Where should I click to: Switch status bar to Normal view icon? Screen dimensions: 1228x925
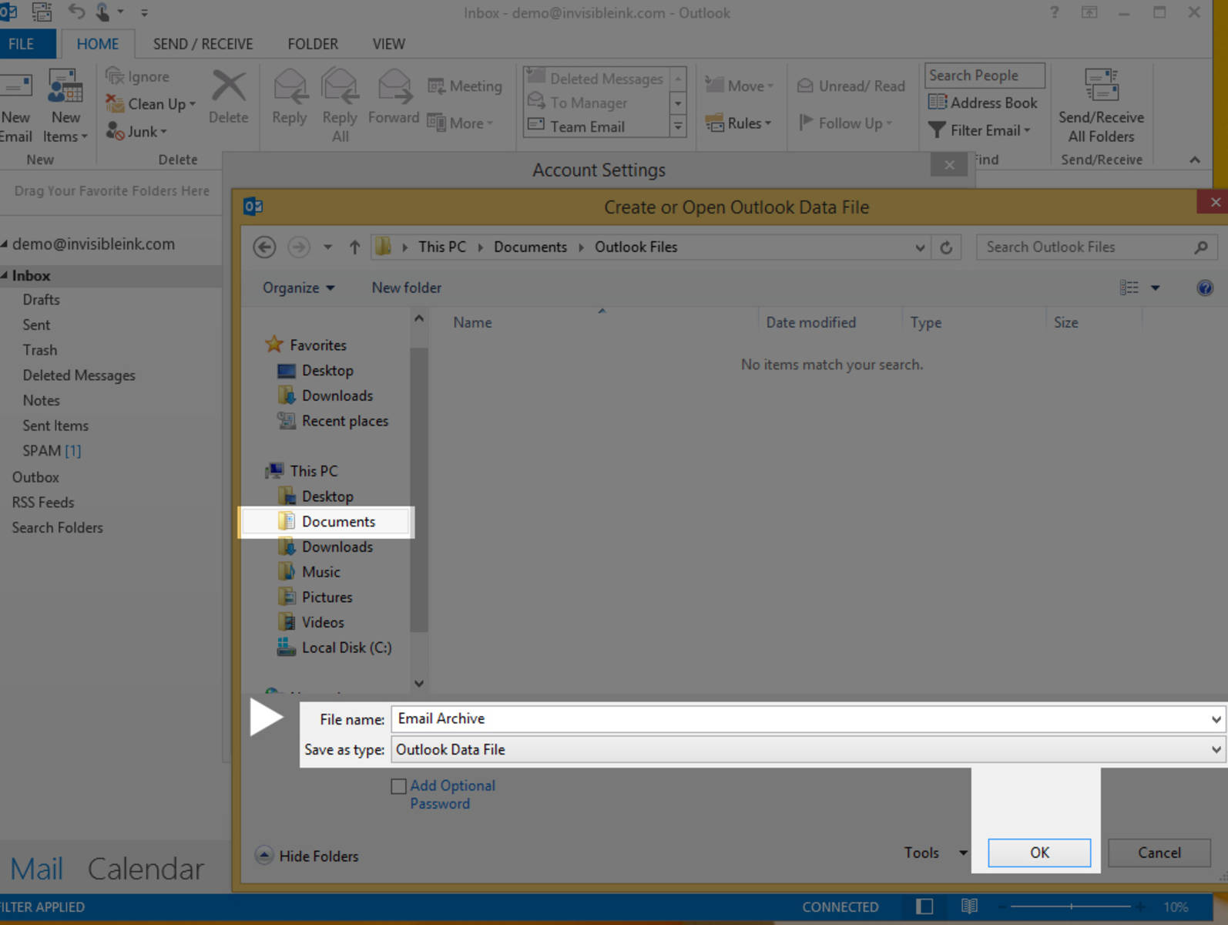coord(924,906)
